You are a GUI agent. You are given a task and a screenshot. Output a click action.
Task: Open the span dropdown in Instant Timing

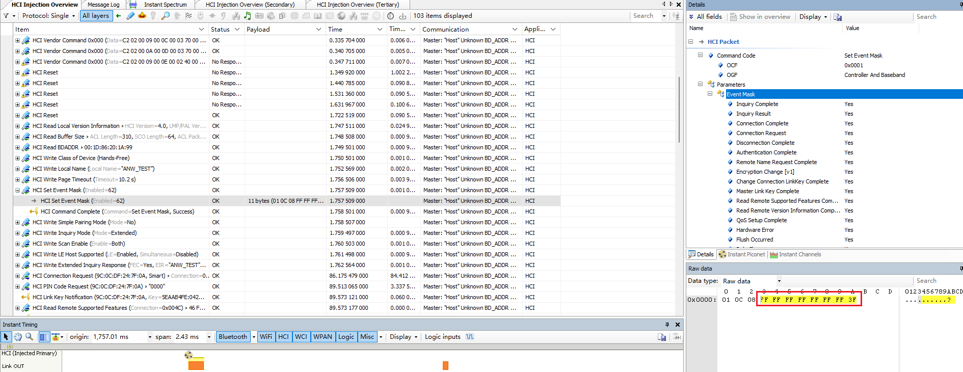point(209,337)
